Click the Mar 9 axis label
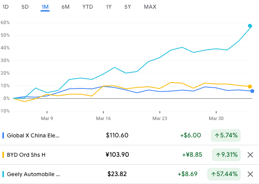Image resolution: width=259 pixels, height=184 pixels. click(47, 118)
